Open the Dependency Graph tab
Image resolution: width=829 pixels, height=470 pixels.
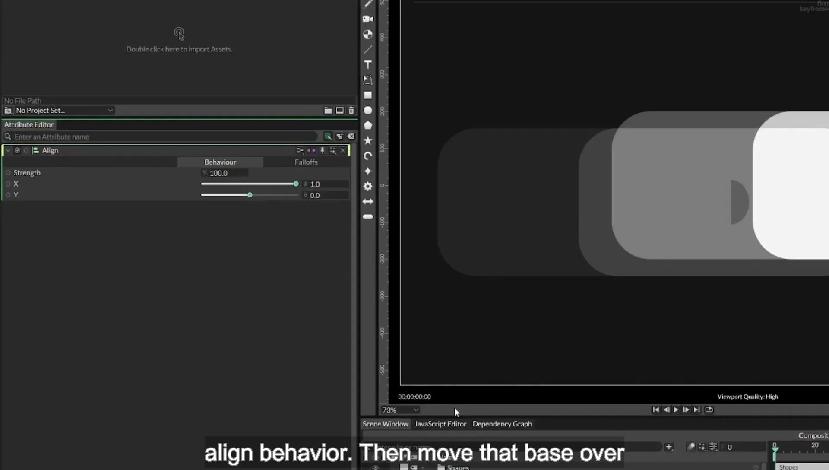coord(502,424)
